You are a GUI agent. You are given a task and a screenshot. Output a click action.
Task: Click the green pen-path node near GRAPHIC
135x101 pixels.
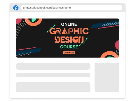[51, 29]
